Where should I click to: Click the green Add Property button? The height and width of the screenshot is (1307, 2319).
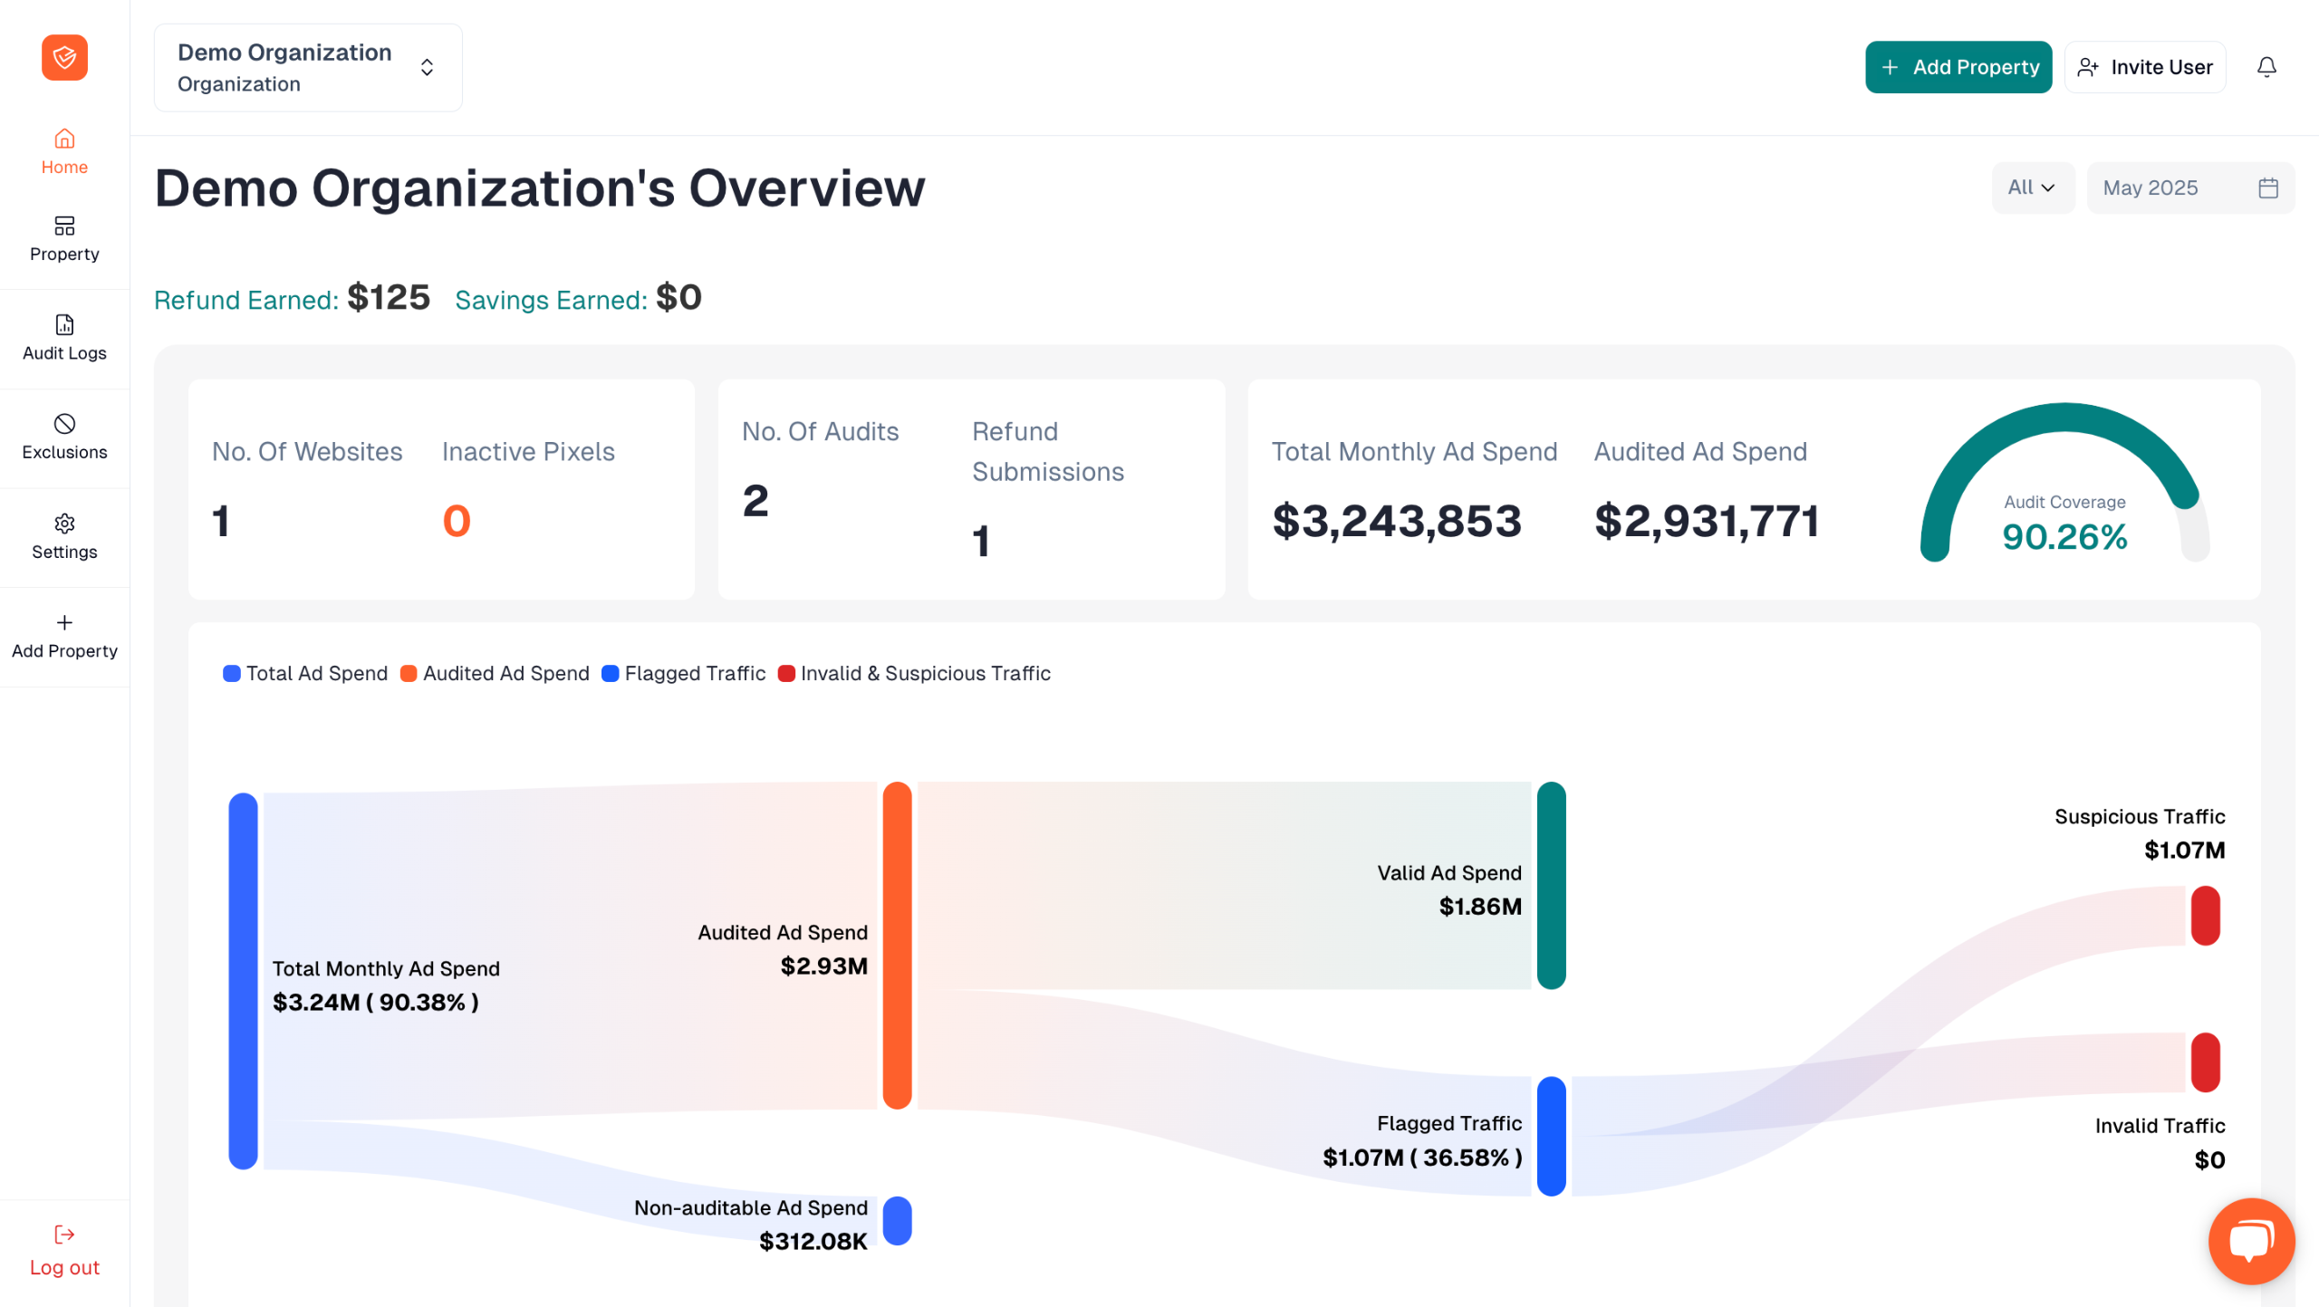1958,67
